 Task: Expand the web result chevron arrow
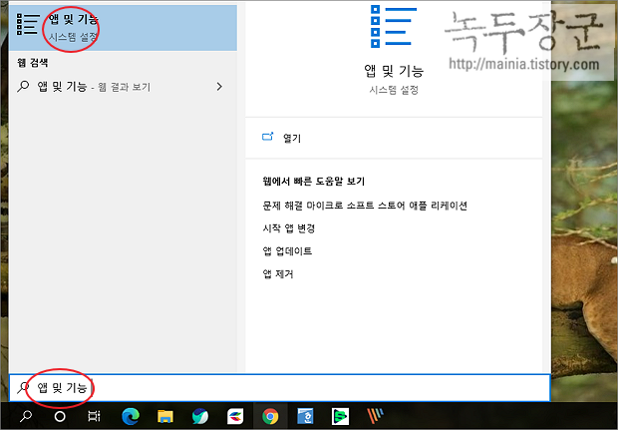coord(219,87)
